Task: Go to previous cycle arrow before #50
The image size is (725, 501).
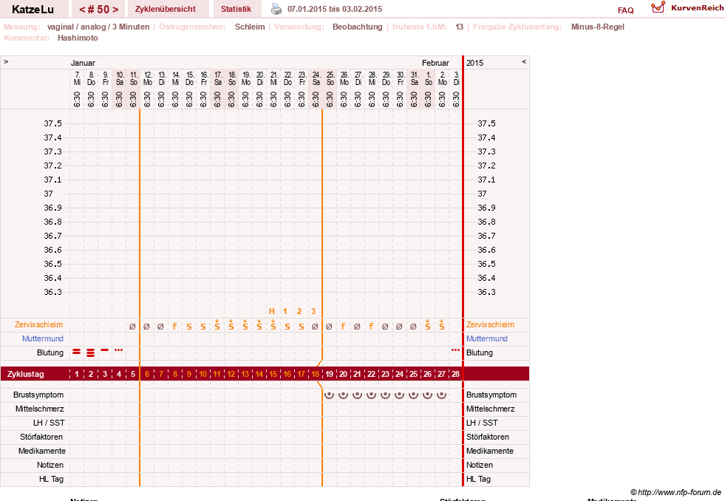Action: pos(82,10)
